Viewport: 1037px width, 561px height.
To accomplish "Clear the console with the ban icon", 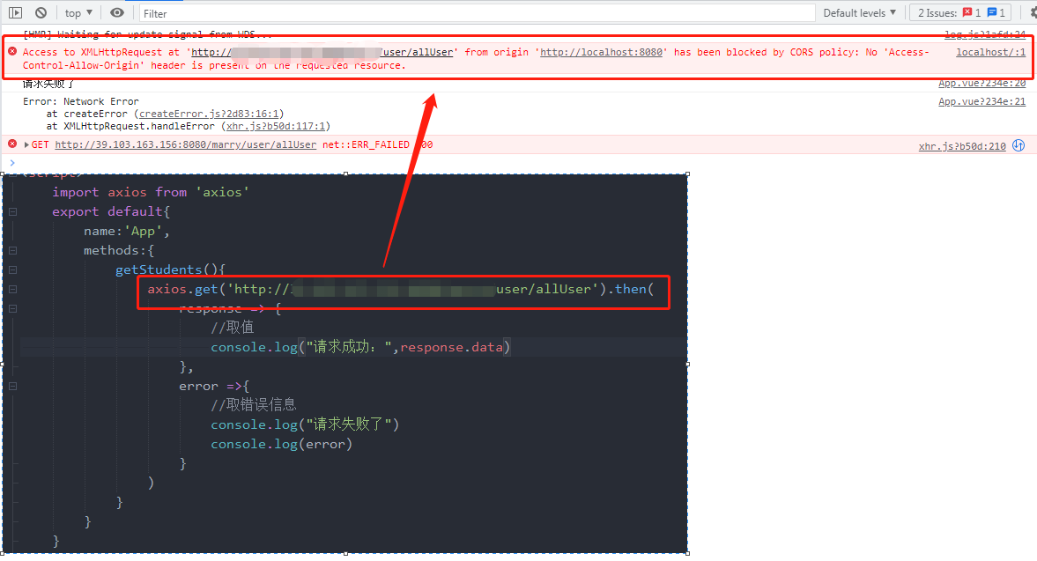I will 41,12.
